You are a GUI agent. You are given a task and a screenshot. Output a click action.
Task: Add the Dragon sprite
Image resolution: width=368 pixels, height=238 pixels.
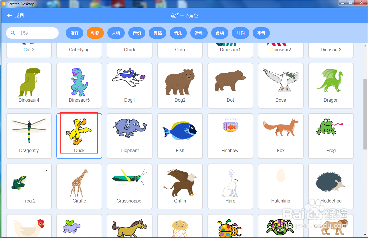pyautogui.click(x=331, y=86)
